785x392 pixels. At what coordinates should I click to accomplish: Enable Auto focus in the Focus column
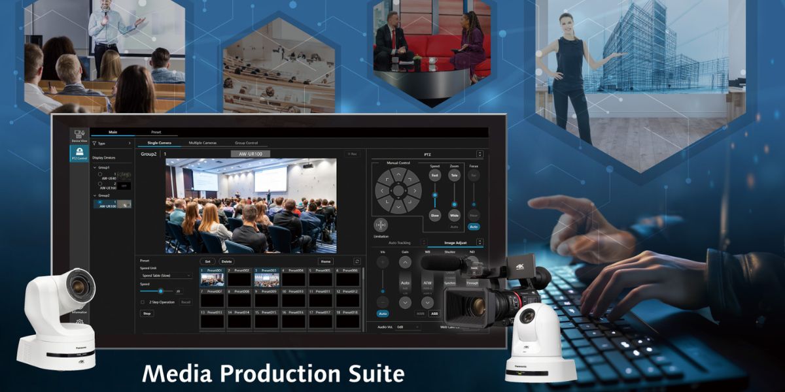(x=474, y=227)
